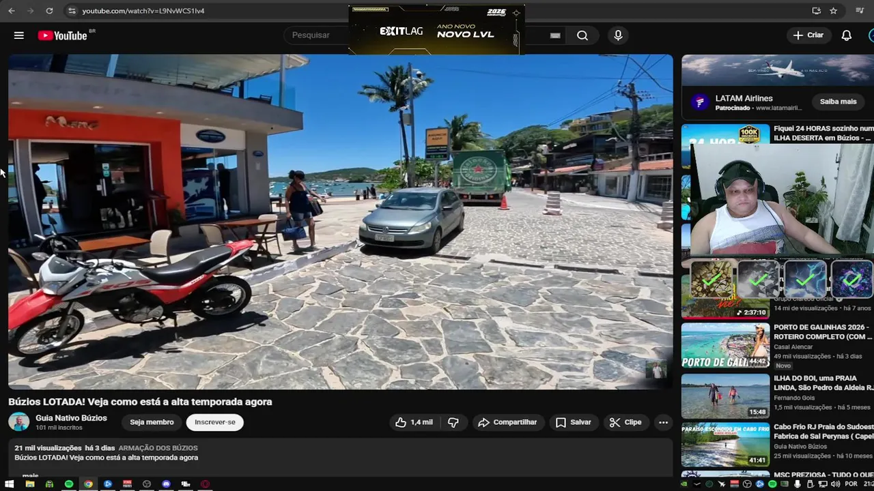Open the Guia Nativo Búzios channel name link
This screenshot has height=491, width=874.
[71, 418]
